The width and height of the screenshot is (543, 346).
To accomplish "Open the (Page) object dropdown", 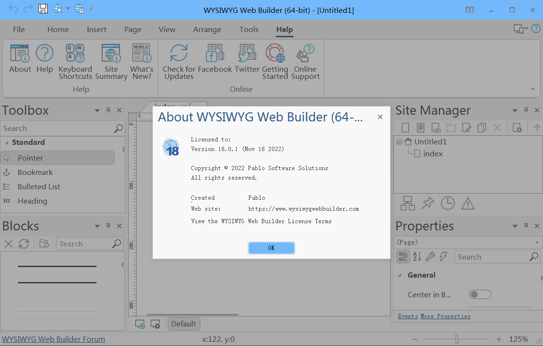I will click(x=537, y=242).
